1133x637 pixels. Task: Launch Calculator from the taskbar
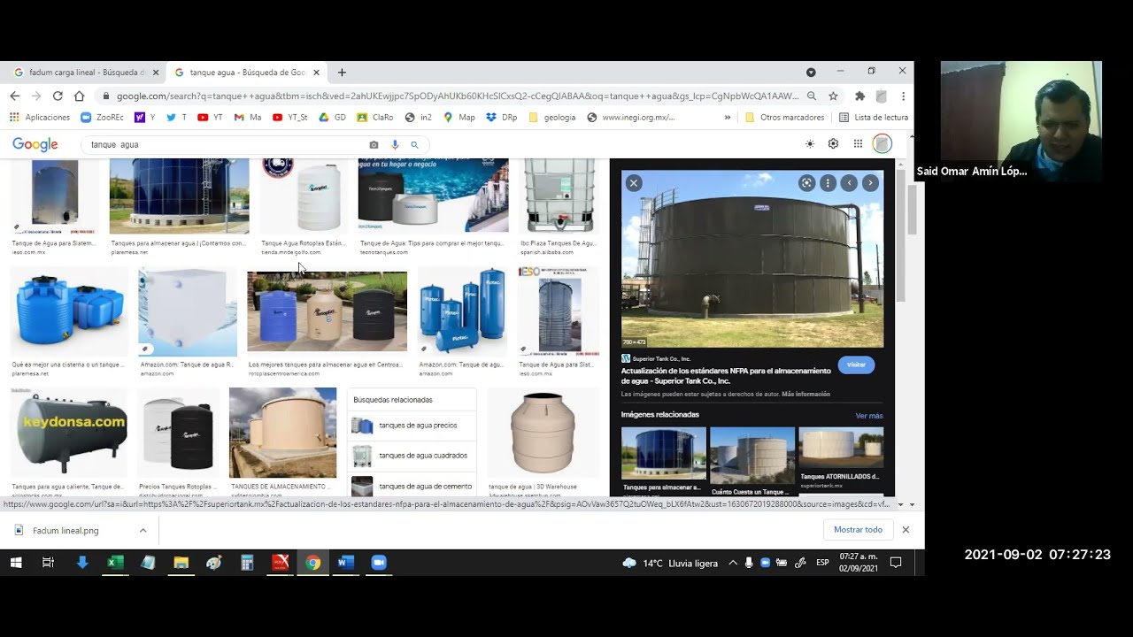tap(247, 563)
